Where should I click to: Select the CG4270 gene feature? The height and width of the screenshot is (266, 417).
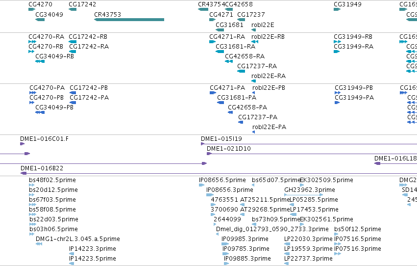click(x=32, y=9)
